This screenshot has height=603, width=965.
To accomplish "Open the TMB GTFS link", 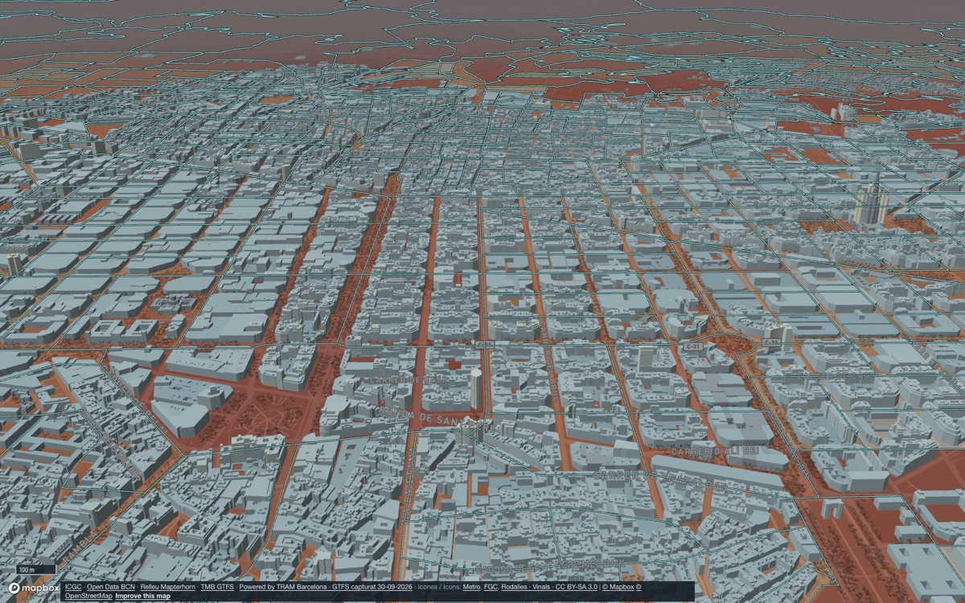I will coord(217,587).
